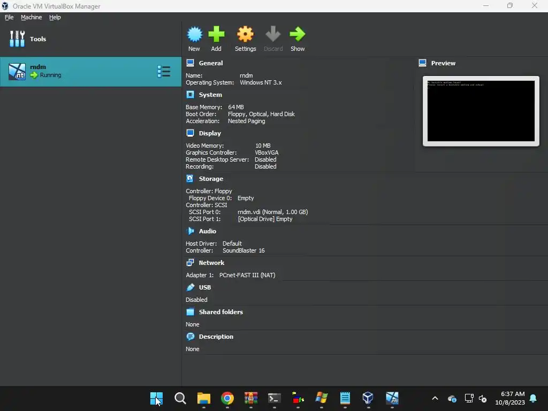
Task: Open the File menu
Action: coord(9,17)
